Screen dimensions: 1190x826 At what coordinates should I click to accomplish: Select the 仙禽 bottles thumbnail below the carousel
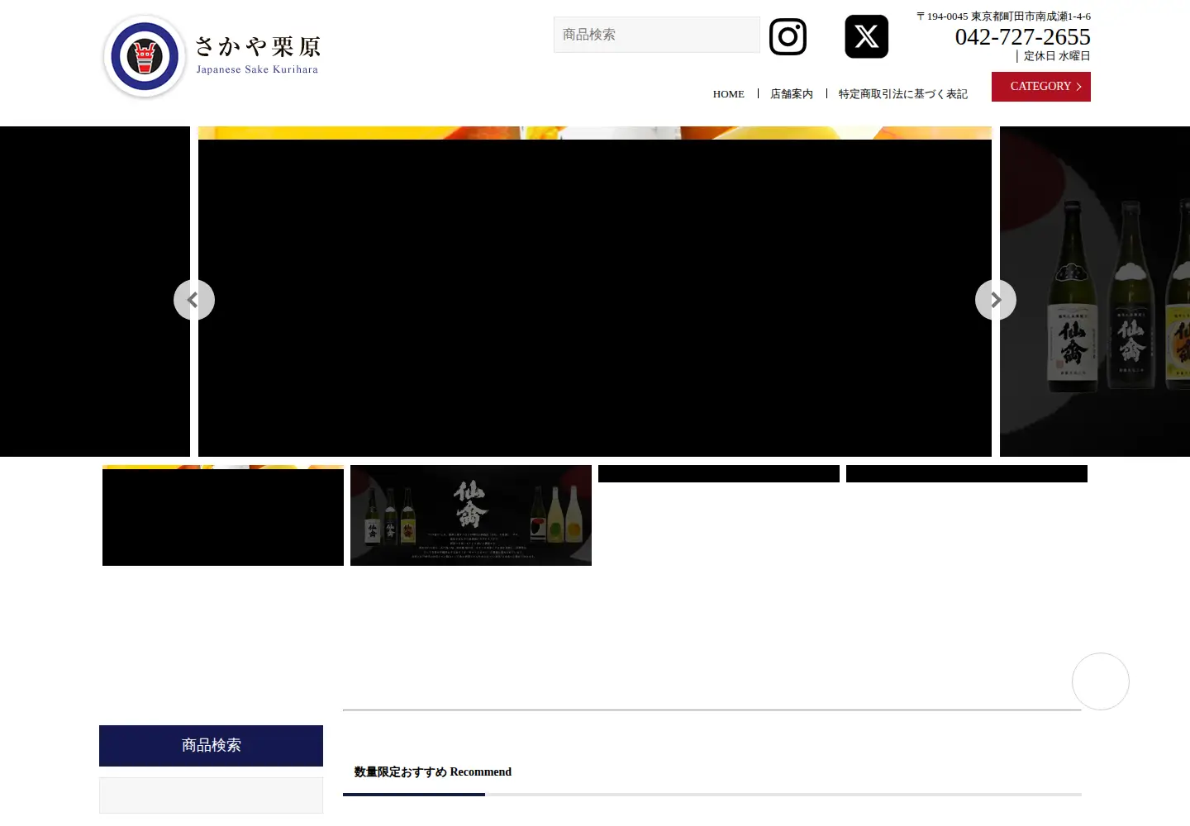[x=471, y=515]
